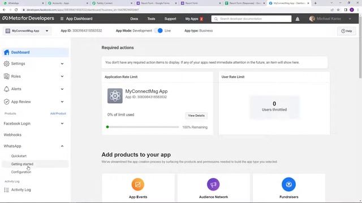Click the App Events orange icon
The height and width of the screenshot is (203, 362).
click(138, 184)
